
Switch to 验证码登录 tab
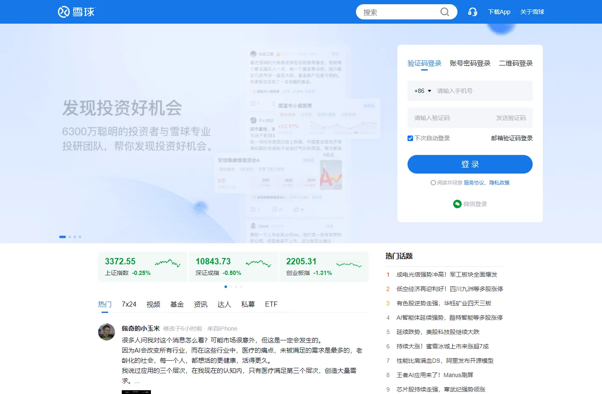[424, 63]
